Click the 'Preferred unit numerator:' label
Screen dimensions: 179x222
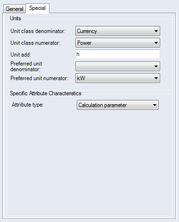point(39,78)
